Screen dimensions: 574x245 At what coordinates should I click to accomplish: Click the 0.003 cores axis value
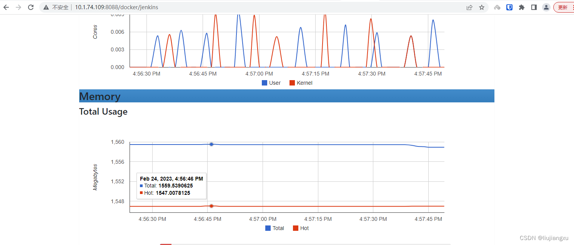[x=118, y=49]
